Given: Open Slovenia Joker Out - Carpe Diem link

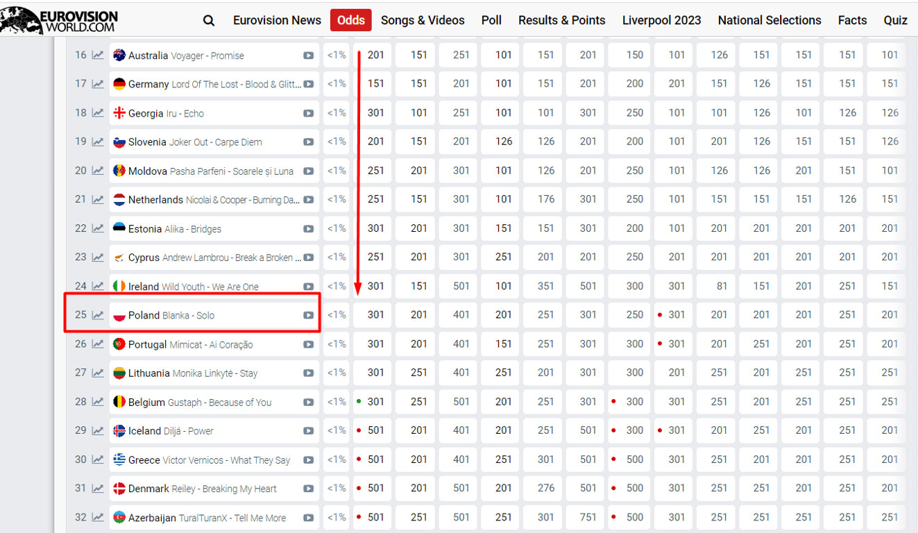Looking at the screenshot, I should point(195,142).
